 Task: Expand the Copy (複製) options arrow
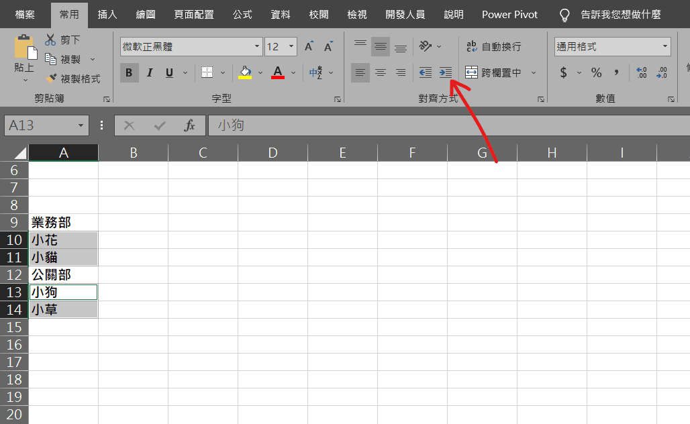(93, 59)
